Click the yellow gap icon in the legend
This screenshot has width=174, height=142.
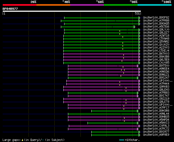(x=22, y=140)
